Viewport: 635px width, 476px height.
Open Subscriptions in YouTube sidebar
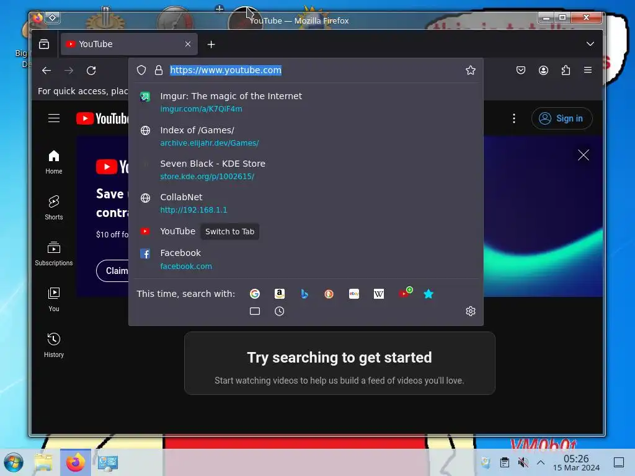pos(54,253)
